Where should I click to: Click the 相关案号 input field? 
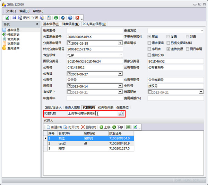tap(95, 30)
